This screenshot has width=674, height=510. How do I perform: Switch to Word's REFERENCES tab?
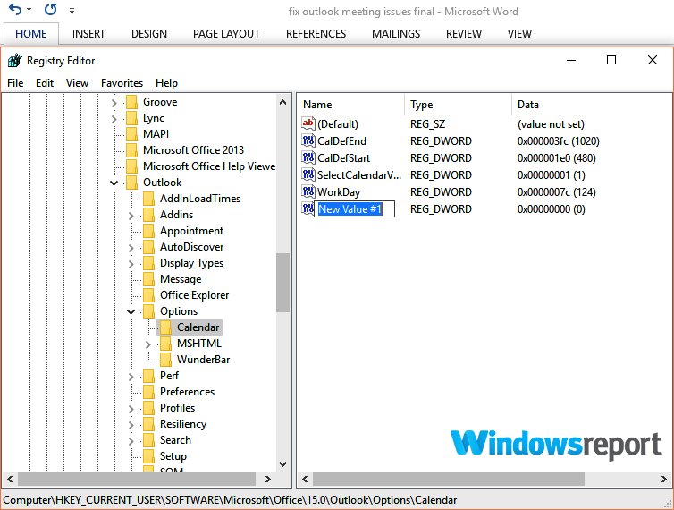pos(316,34)
